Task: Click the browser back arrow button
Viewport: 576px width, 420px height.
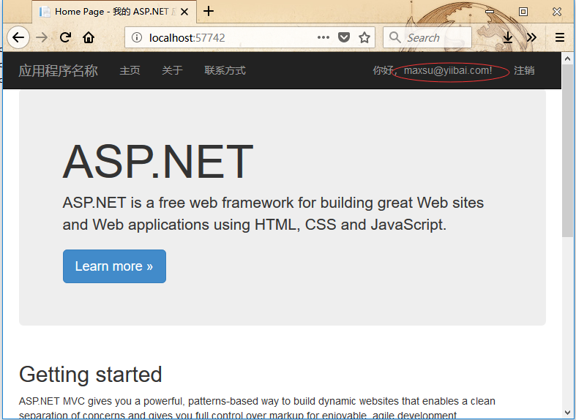Action: [x=18, y=37]
